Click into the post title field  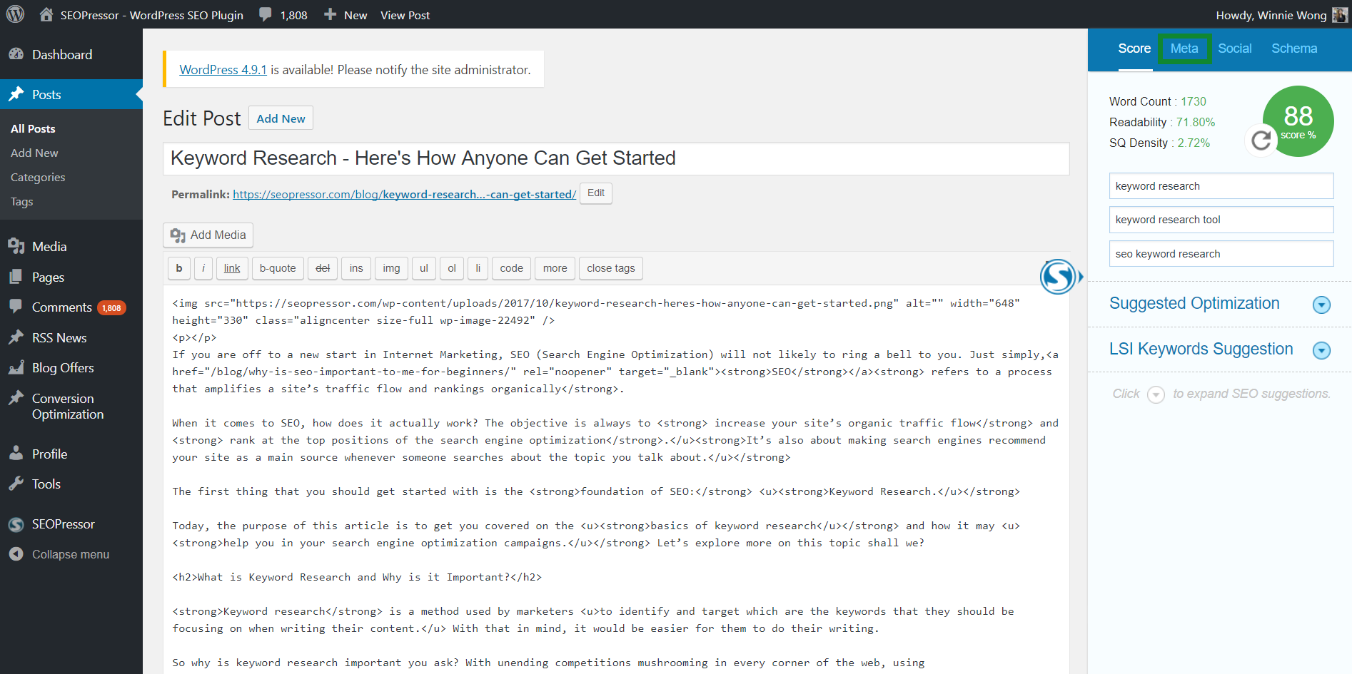click(x=616, y=158)
